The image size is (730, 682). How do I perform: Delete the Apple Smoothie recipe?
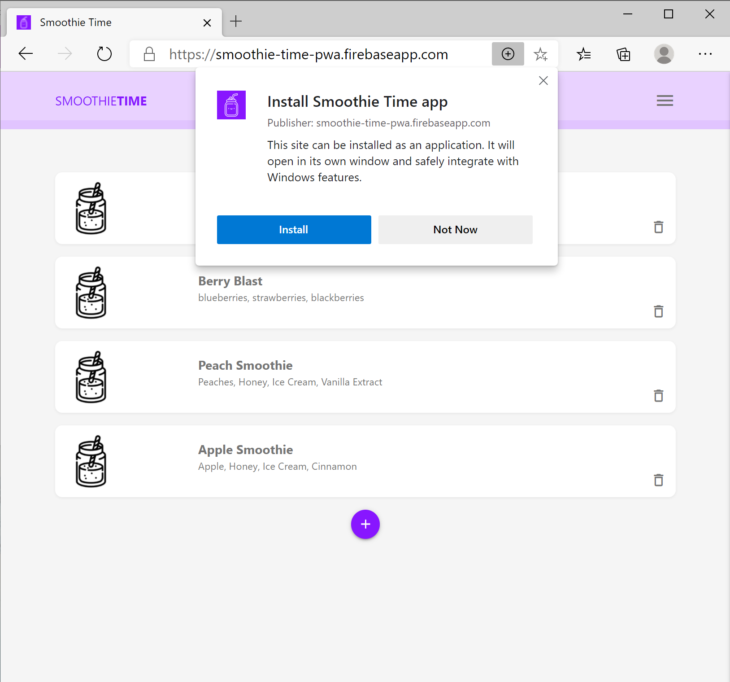pos(658,480)
